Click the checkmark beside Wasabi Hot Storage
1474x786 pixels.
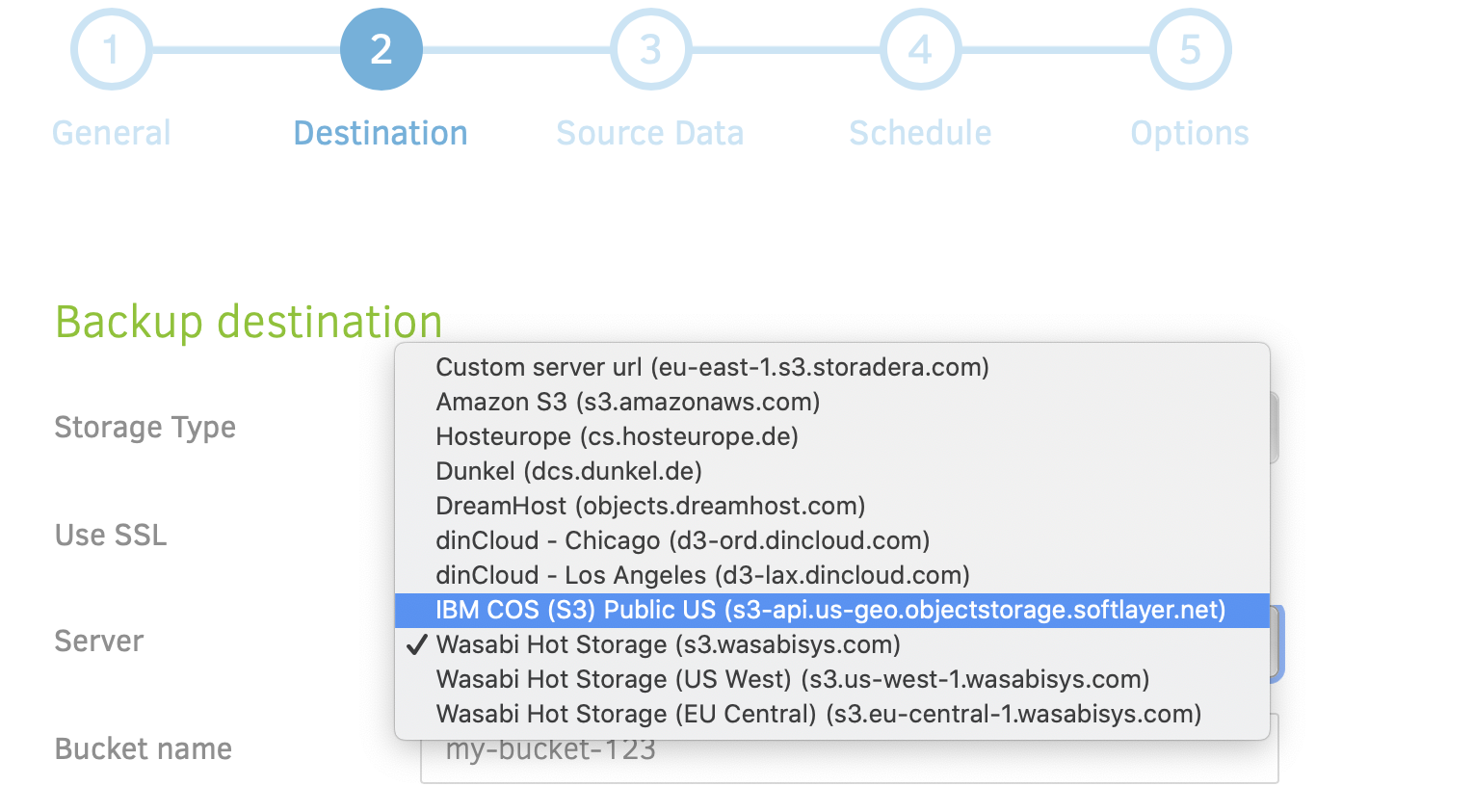tap(416, 644)
